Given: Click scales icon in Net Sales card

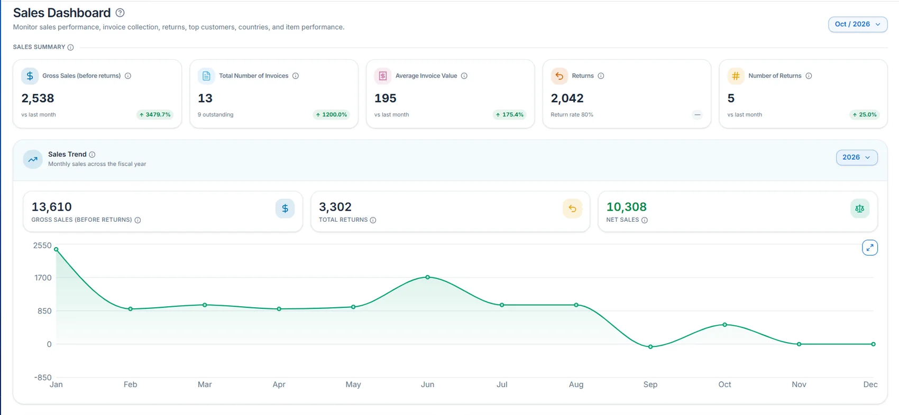Looking at the screenshot, I should coord(860,209).
